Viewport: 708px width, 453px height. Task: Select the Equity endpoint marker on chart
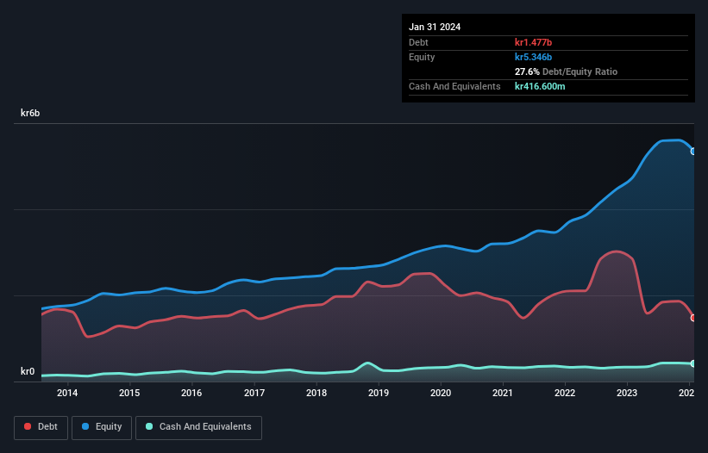pyautogui.click(x=693, y=152)
